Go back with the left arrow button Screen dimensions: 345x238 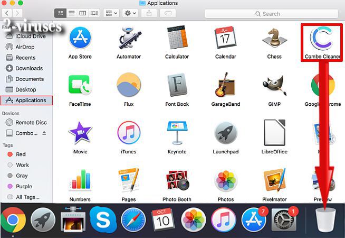[7, 13]
